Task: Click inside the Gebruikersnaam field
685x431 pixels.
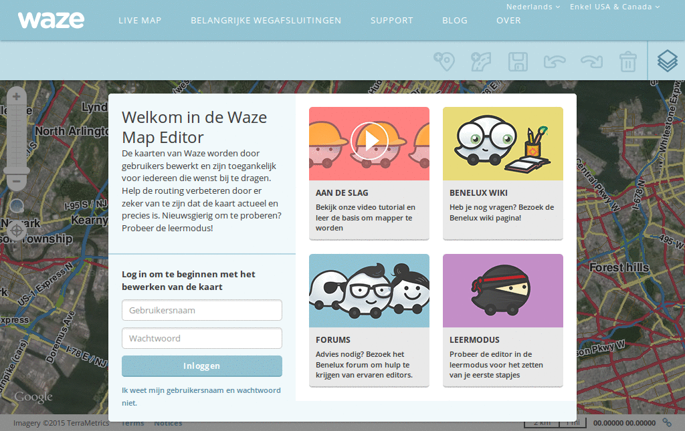Action: 201,310
